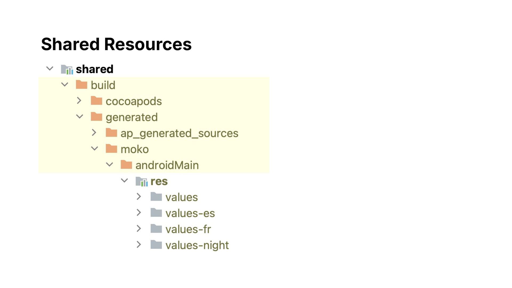Select the values-night tree item
The width and height of the screenshot is (512, 288).
point(182,245)
